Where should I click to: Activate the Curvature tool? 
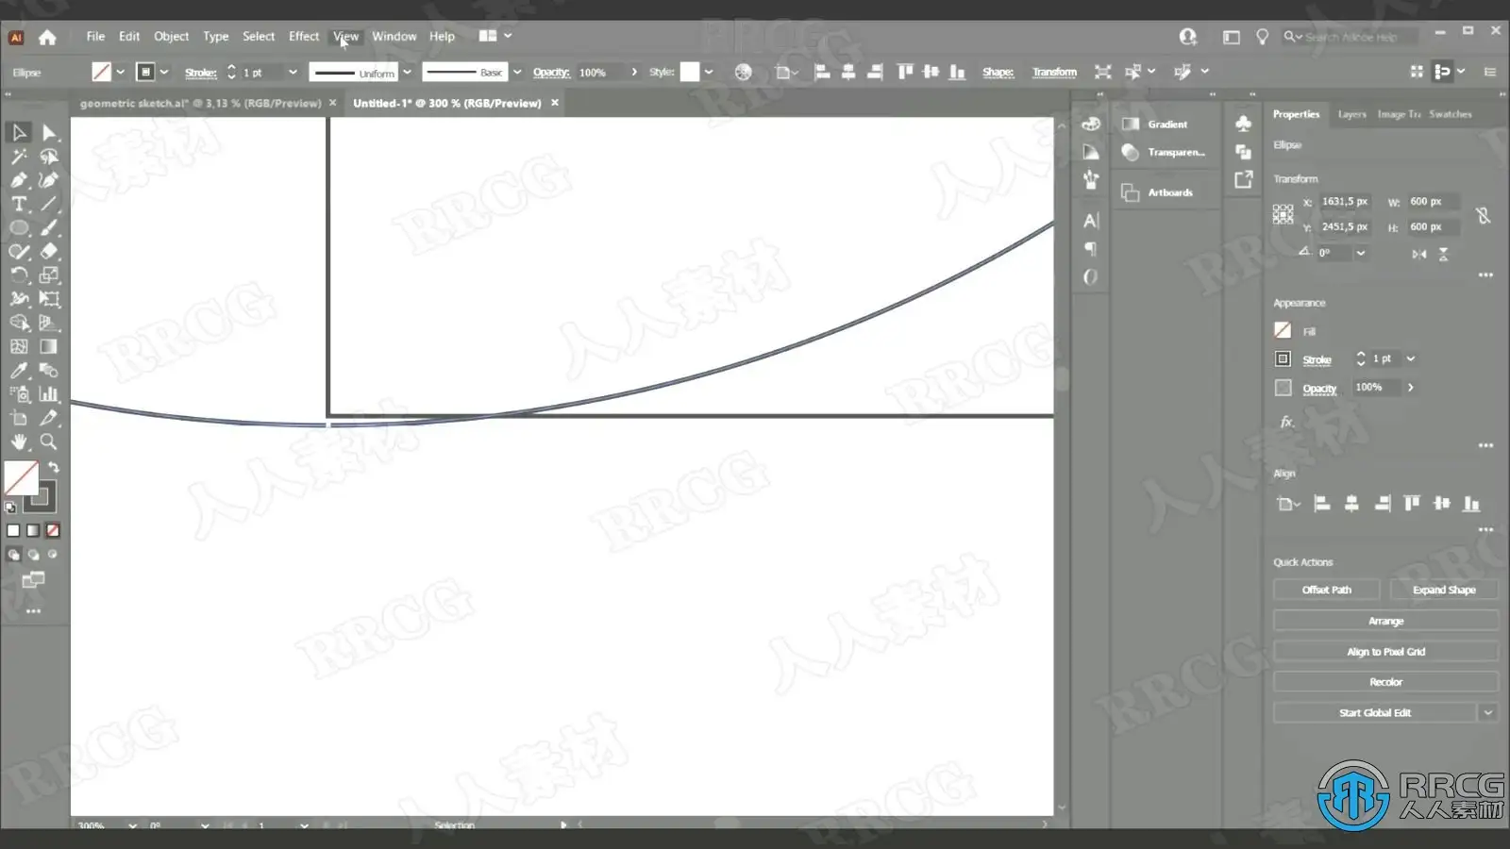tap(49, 180)
